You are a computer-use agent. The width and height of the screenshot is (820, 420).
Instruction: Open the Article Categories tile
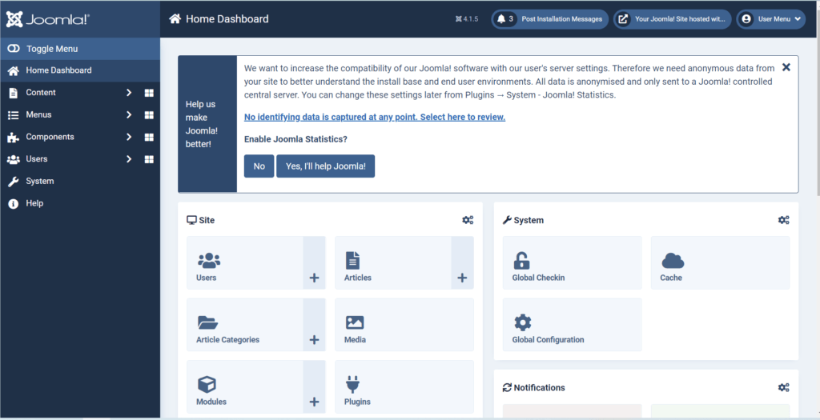point(245,325)
